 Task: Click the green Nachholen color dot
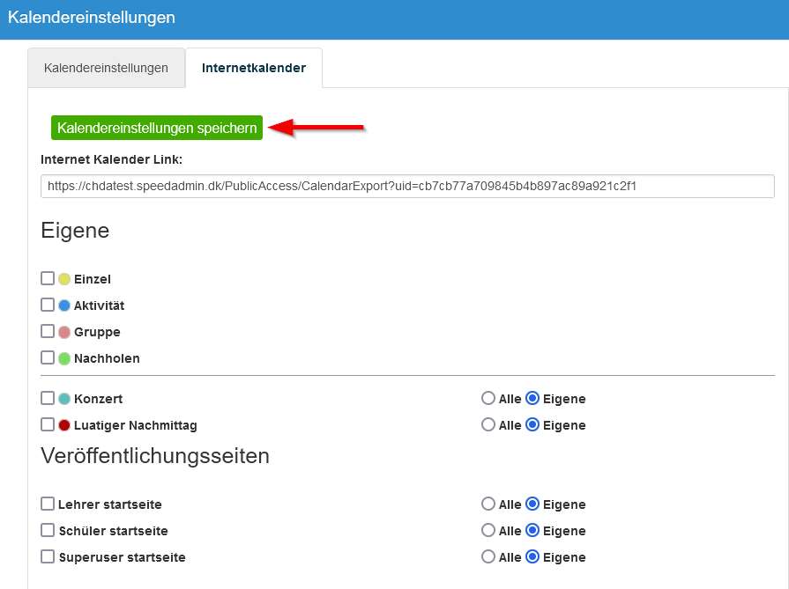63,359
